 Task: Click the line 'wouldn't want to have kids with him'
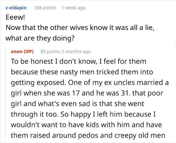(x=86, y=125)
